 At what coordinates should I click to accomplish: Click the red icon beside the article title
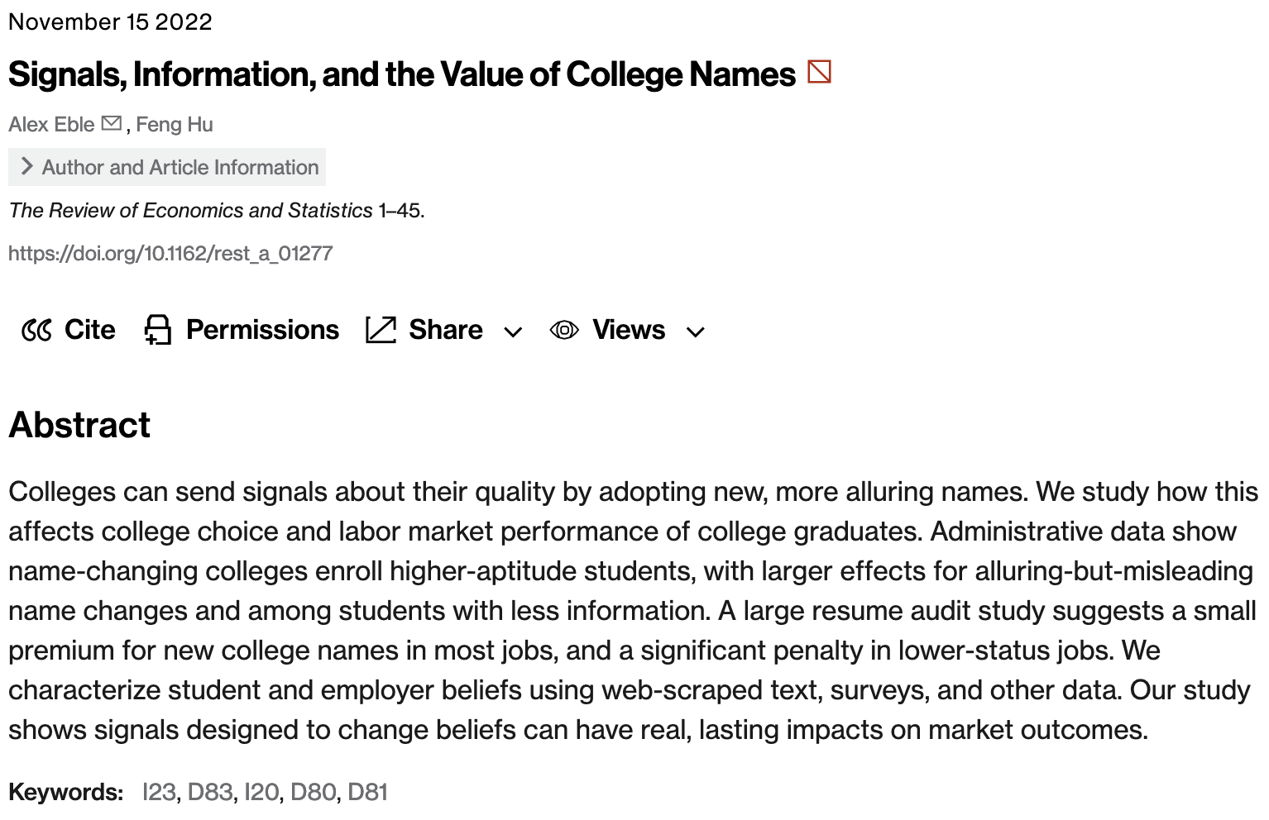(819, 73)
